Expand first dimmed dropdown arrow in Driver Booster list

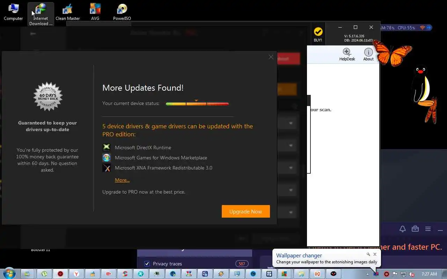pyautogui.click(x=291, y=123)
